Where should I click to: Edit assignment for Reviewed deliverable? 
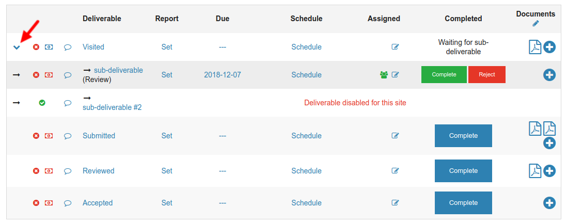pyautogui.click(x=395, y=171)
